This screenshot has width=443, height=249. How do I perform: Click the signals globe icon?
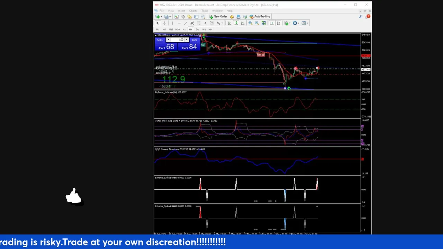pos(245,17)
